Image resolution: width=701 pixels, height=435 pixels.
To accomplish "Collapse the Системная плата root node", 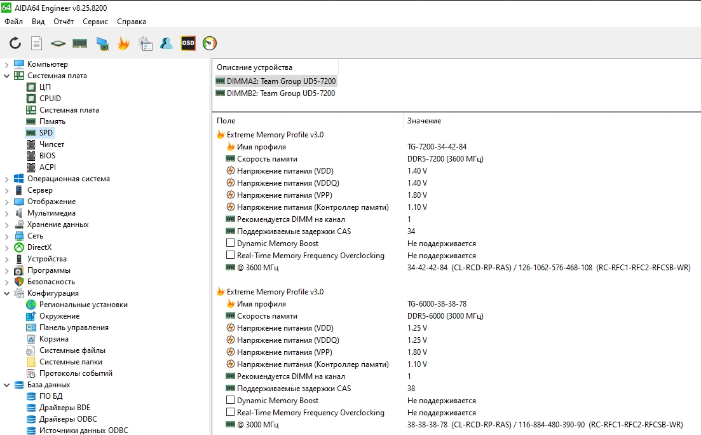I will (6, 76).
